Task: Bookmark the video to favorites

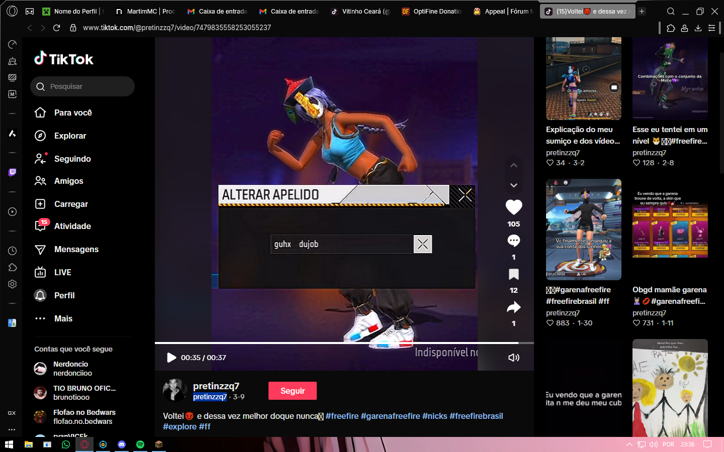Action: [x=513, y=274]
